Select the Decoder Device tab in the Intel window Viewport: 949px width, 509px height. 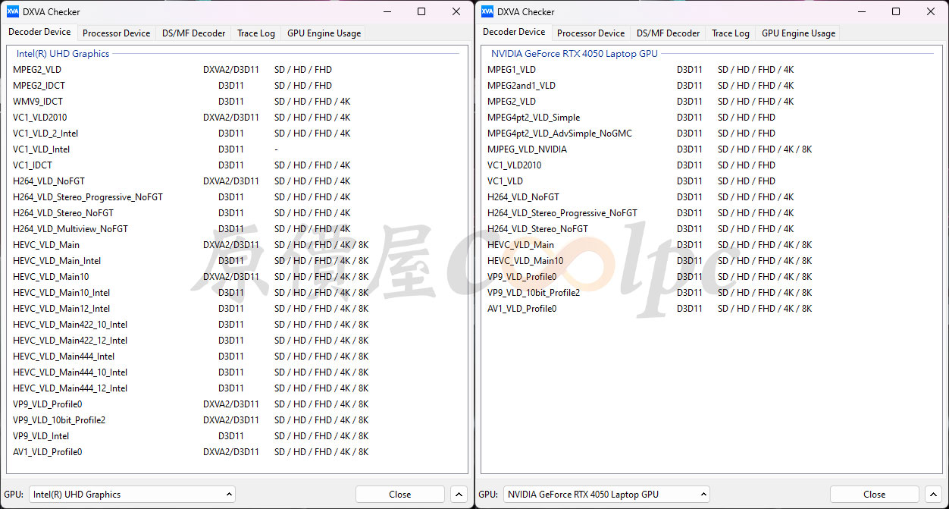pos(39,32)
